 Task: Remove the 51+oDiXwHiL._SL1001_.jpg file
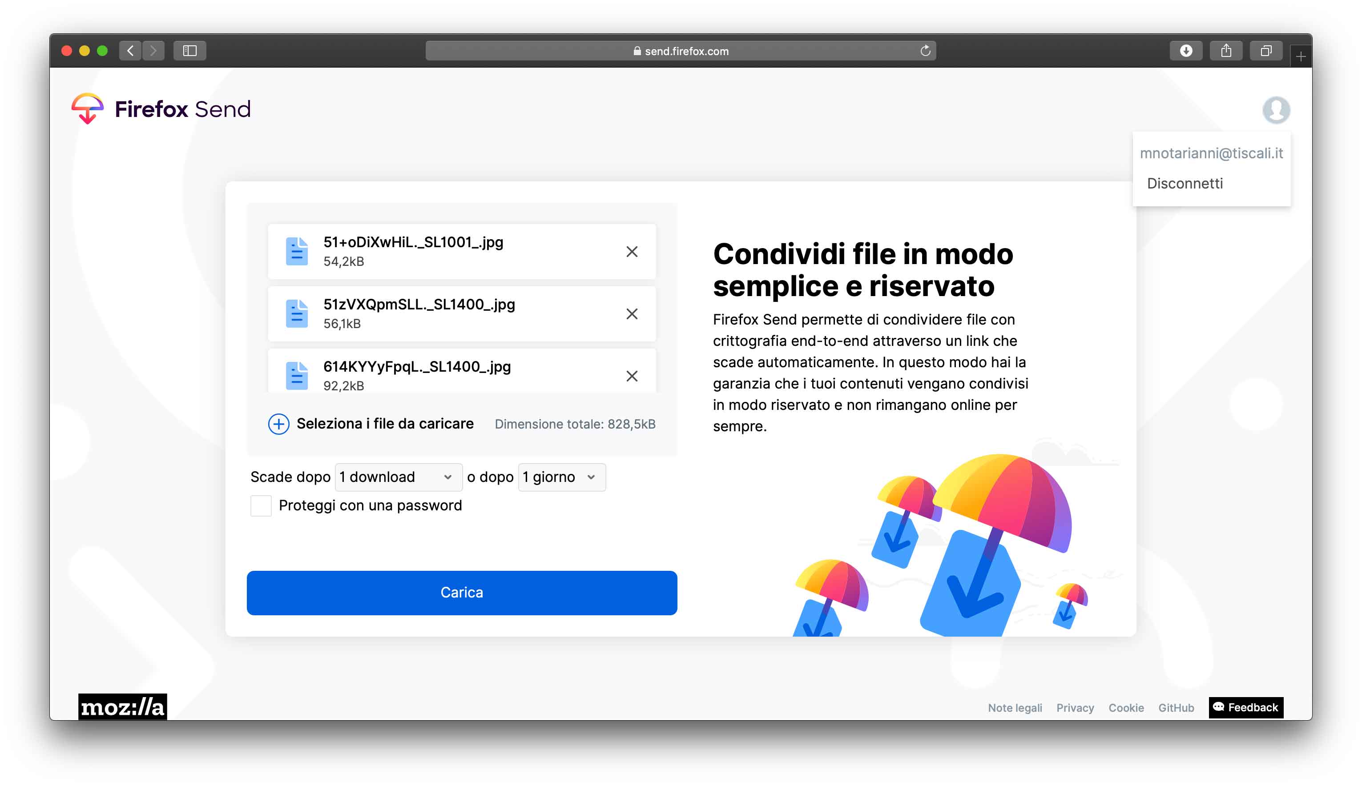click(631, 252)
